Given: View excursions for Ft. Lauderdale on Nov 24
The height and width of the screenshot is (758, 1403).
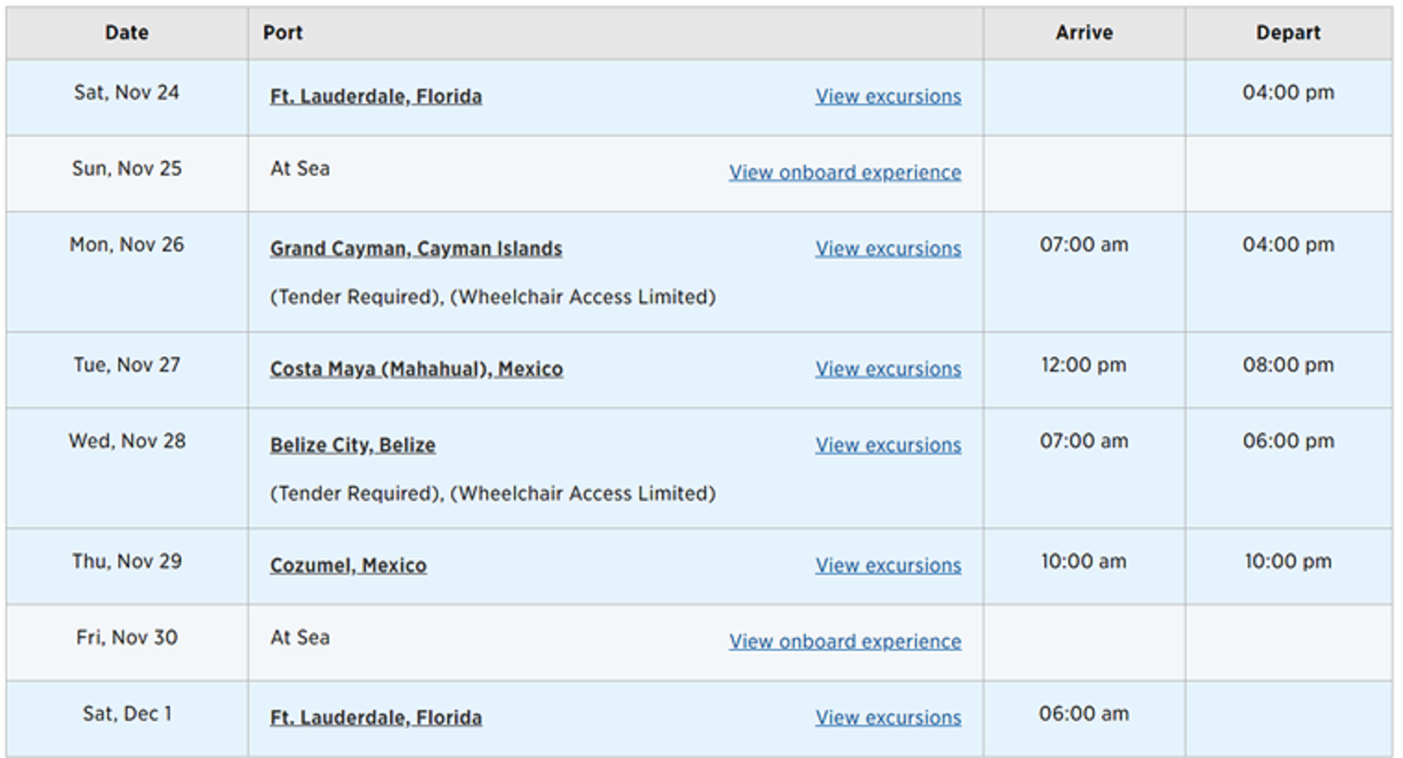Looking at the screenshot, I should point(887,96).
